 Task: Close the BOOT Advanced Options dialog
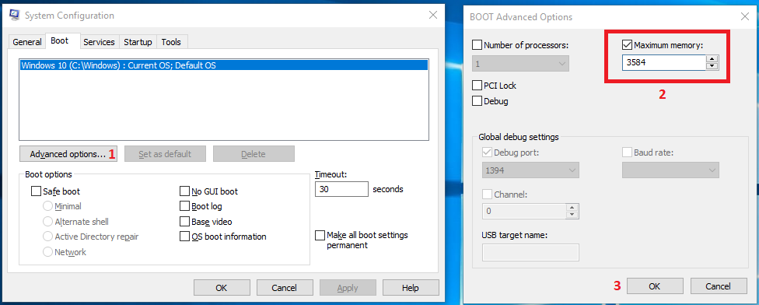(x=745, y=17)
